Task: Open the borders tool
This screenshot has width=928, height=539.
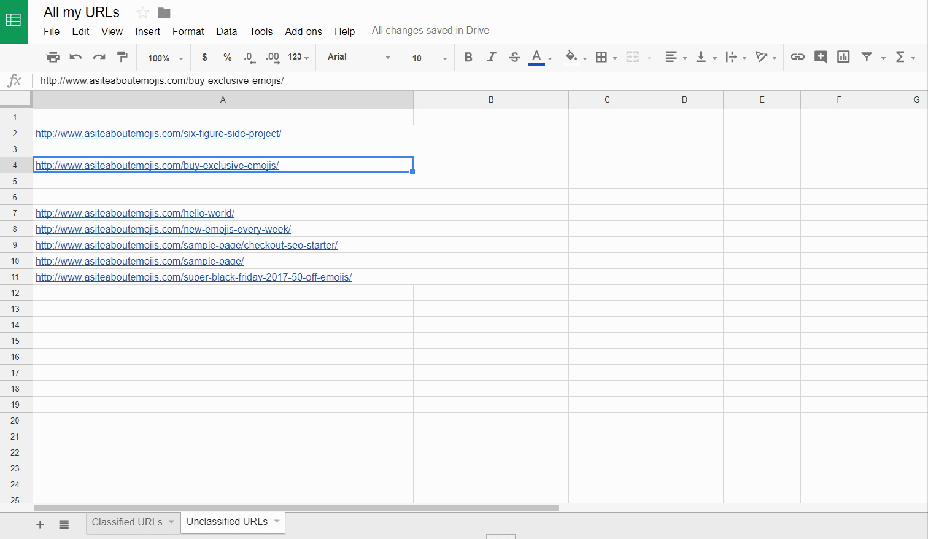Action: (x=601, y=57)
